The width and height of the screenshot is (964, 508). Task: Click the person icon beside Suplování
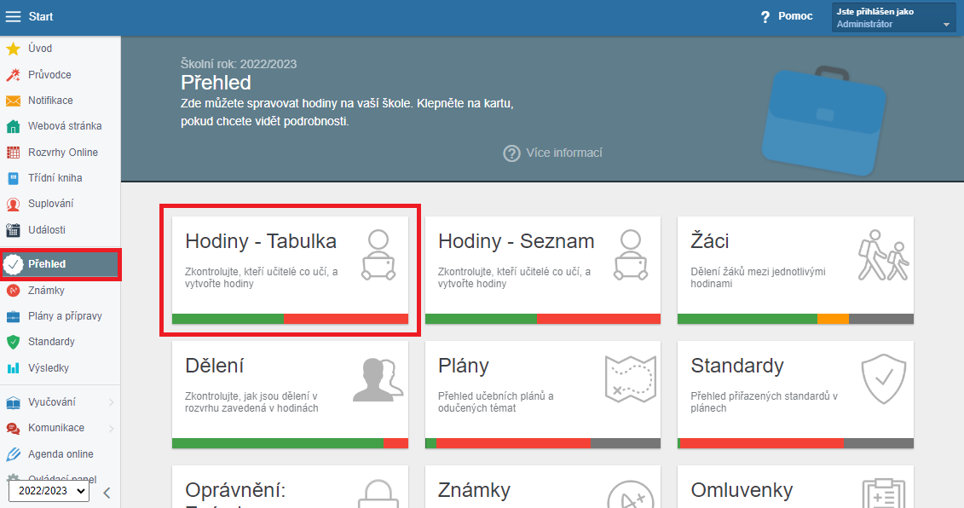[x=13, y=205]
